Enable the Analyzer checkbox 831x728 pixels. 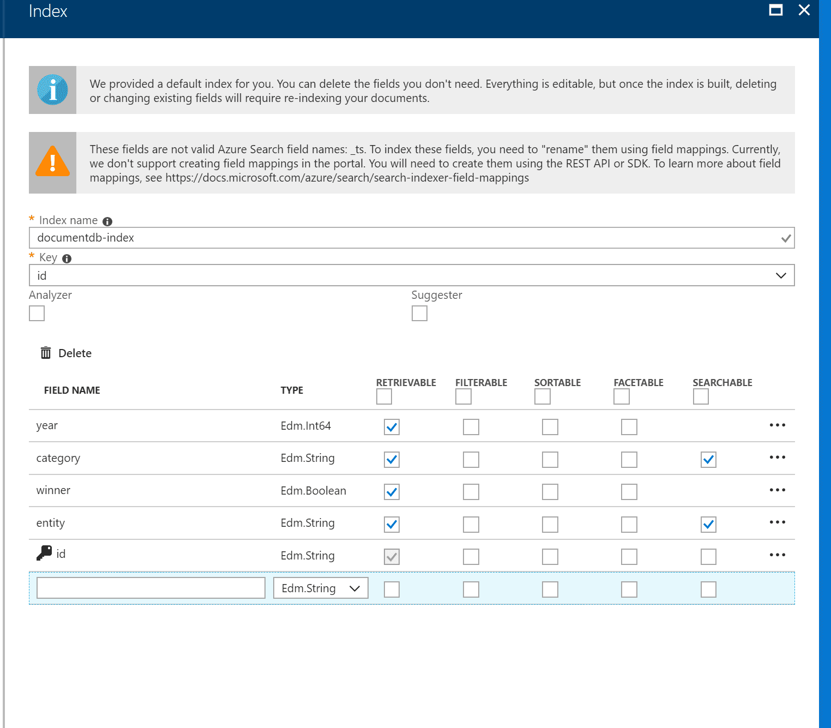click(37, 314)
